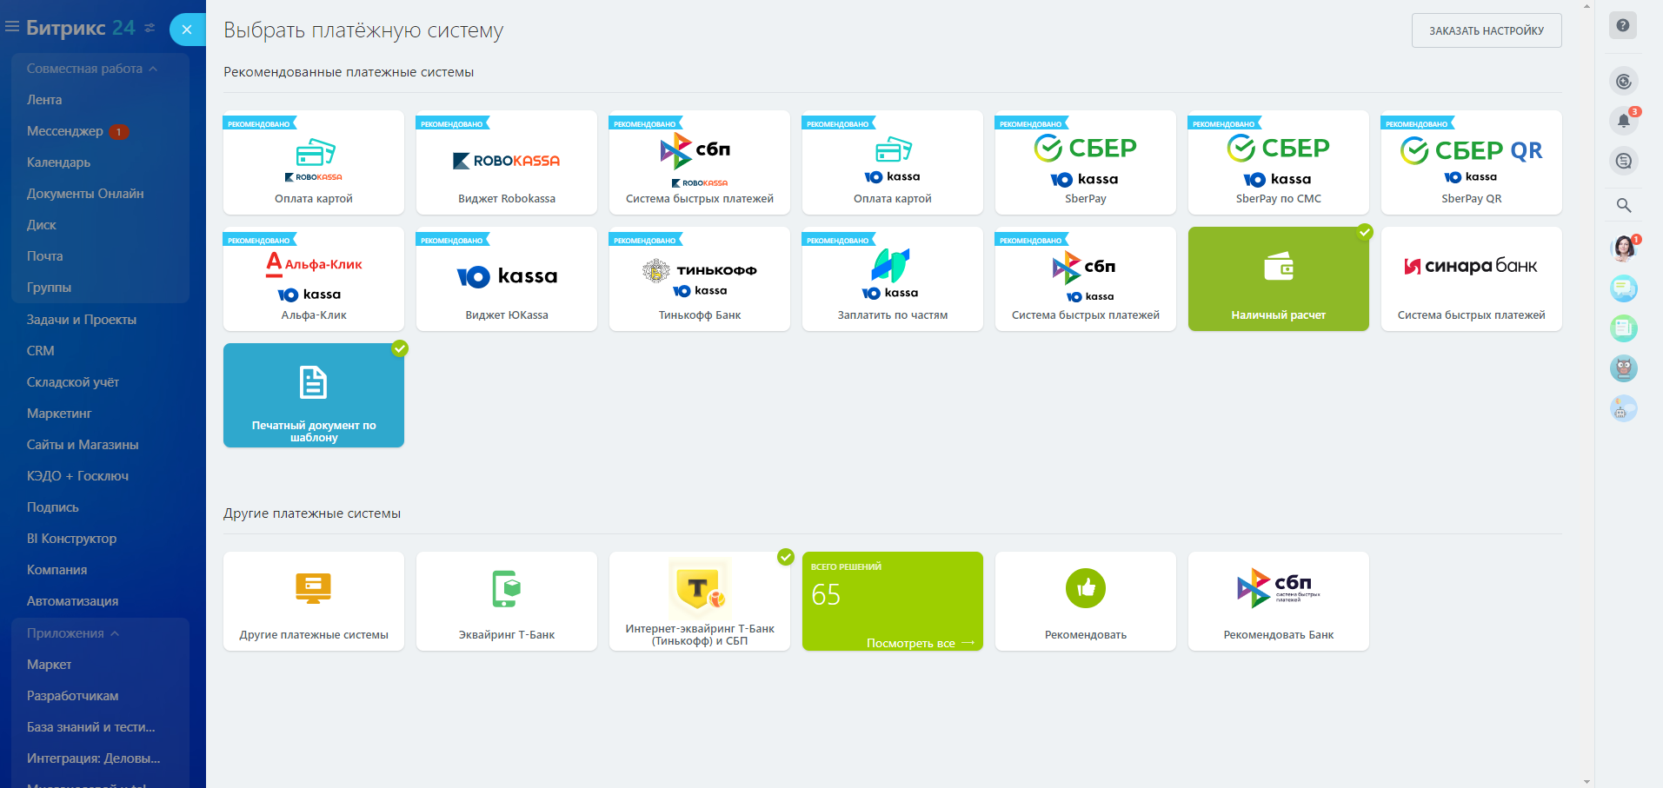Open notifications bell icon

(1623, 121)
